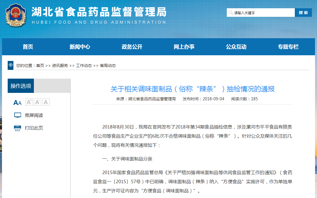Click the national emblem logo

[x=16, y=15]
